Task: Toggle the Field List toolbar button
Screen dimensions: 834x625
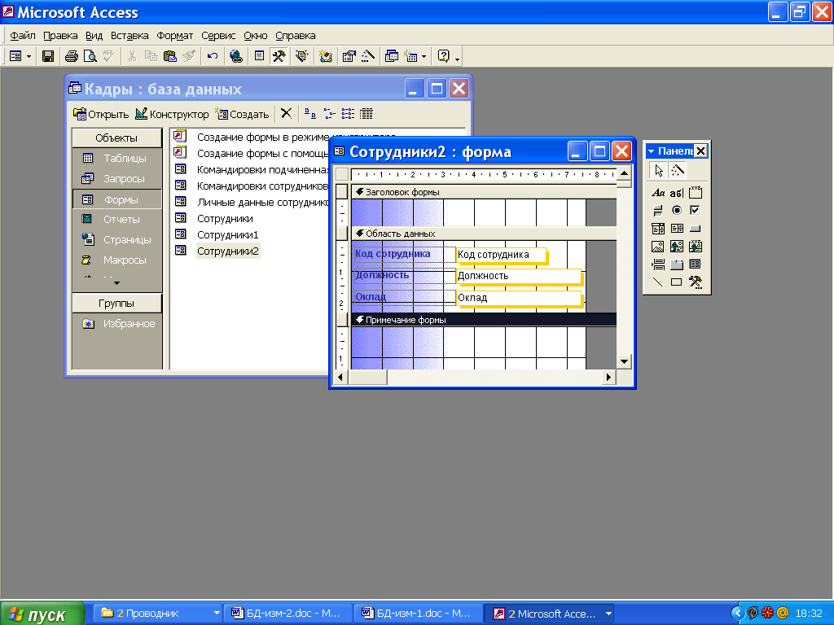Action: 259,56
